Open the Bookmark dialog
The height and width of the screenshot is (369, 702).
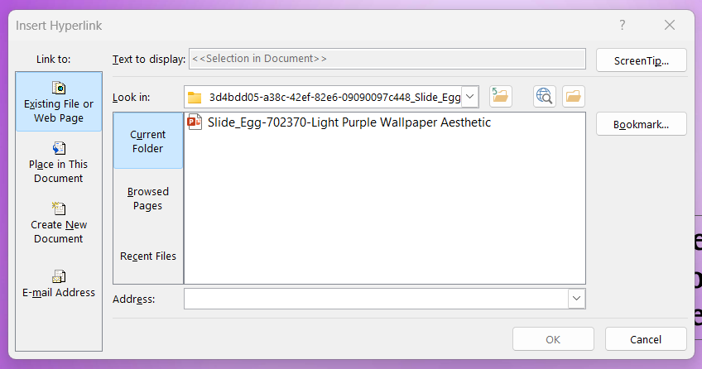coord(641,124)
